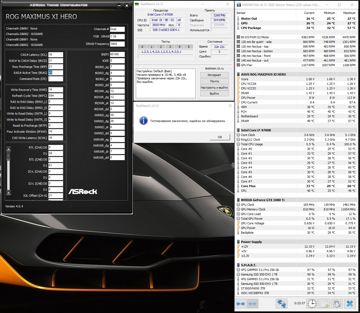Click test cell 0 in TestMem5 Тесты
Viewport: 360px width, 313px height.
click(x=142, y=47)
